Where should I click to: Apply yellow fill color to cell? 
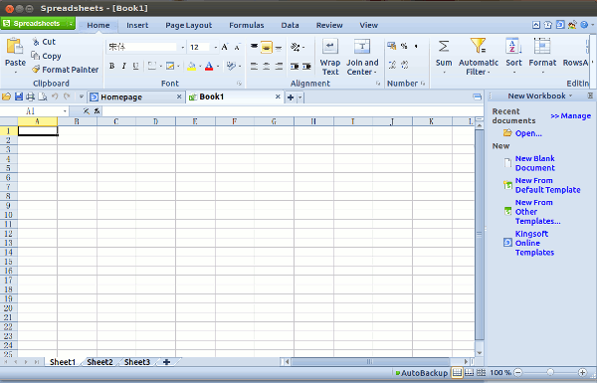click(x=191, y=67)
